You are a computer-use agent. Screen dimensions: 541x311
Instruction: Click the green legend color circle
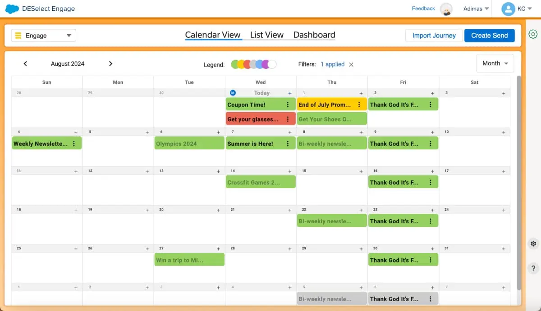235,64
